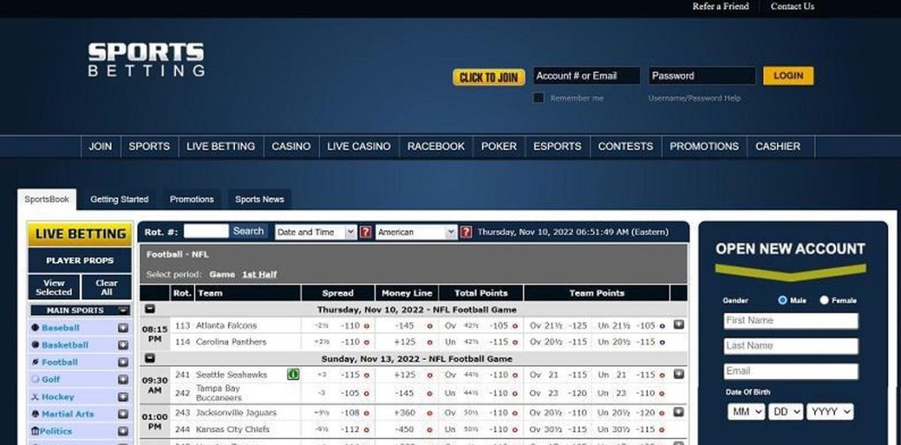This screenshot has height=445, width=901.
Task: Open the Contact Us link
Action: click(x=793, y=6)
